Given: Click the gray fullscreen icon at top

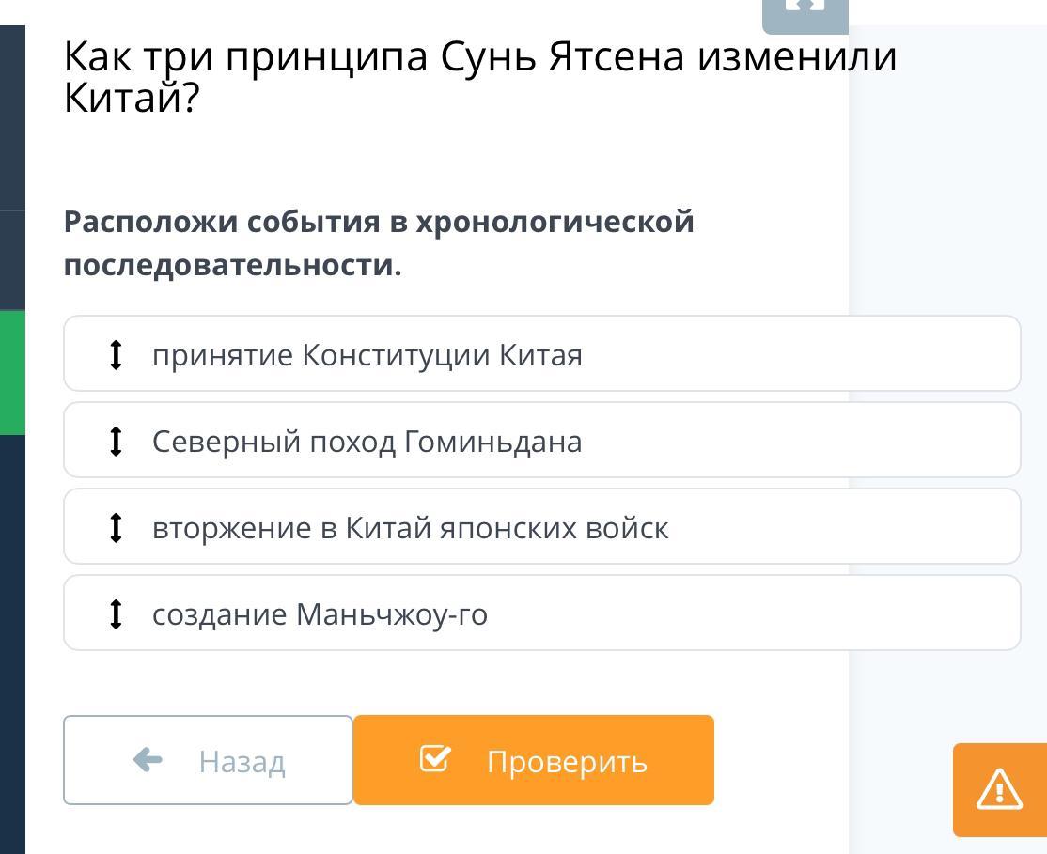Looking at the screenshot, I should click(805, 9).
